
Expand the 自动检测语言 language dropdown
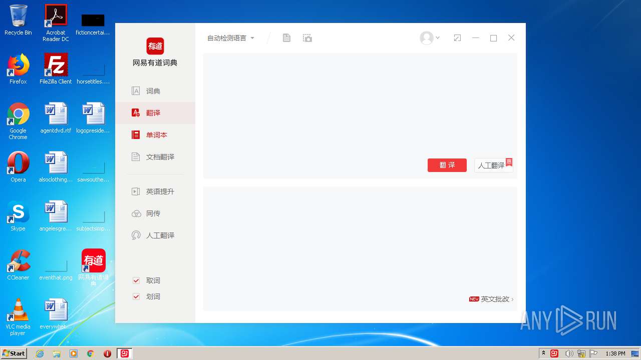point(231,38)
